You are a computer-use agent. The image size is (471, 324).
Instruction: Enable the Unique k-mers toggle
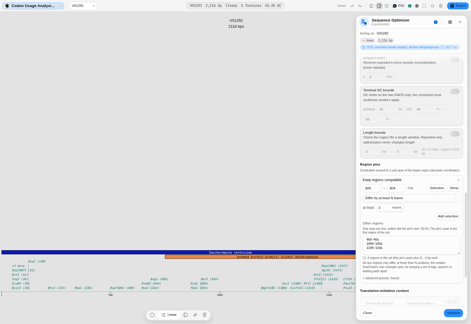pyautogui.click(x=455, y=59)
